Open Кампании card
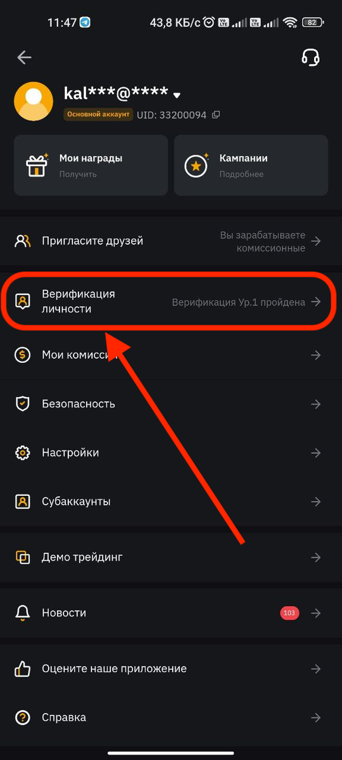Image resolution: width=342 pixels, height=760 pixels. (251, 165)
